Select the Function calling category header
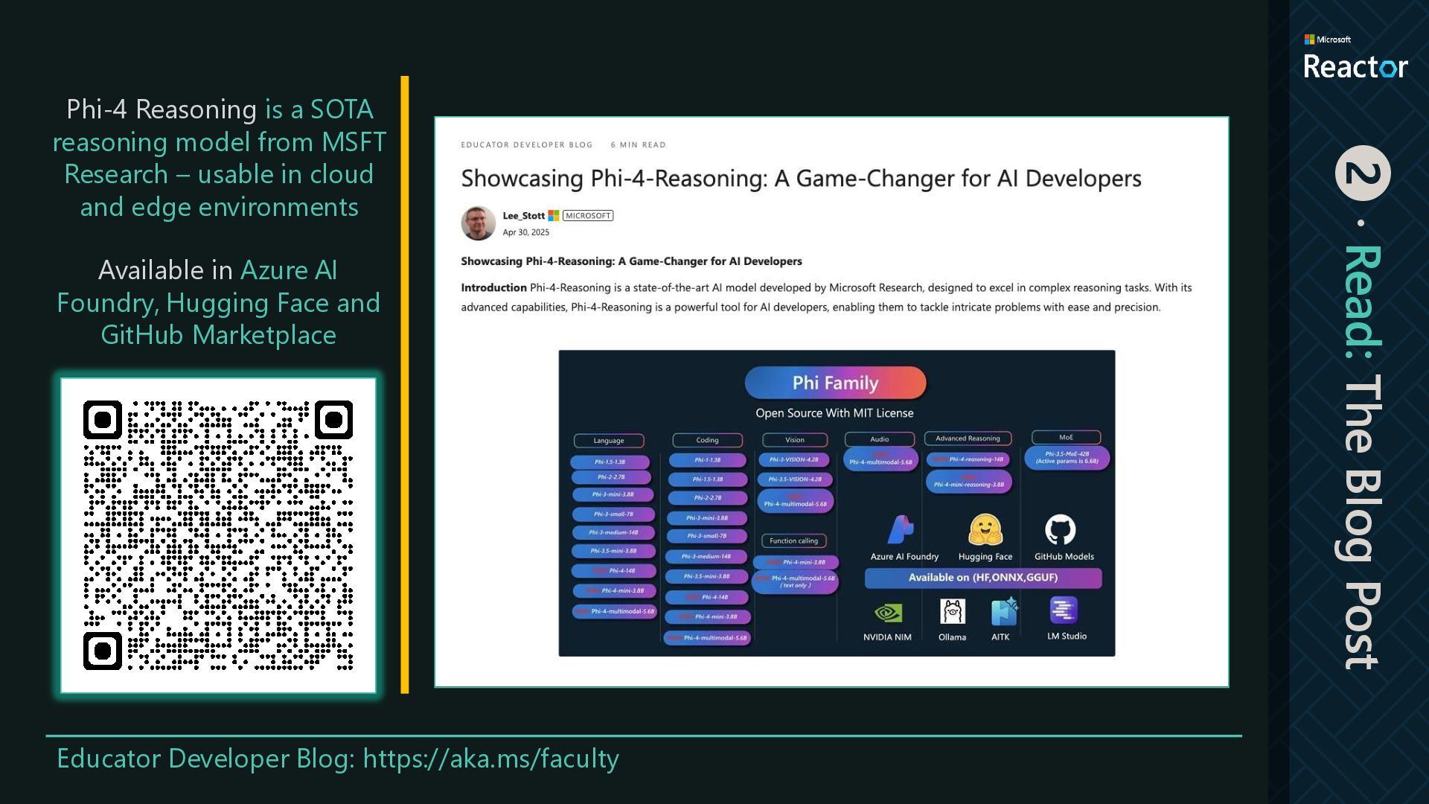The height and width of the screenshot is (804, 1429). click(793, 541)
